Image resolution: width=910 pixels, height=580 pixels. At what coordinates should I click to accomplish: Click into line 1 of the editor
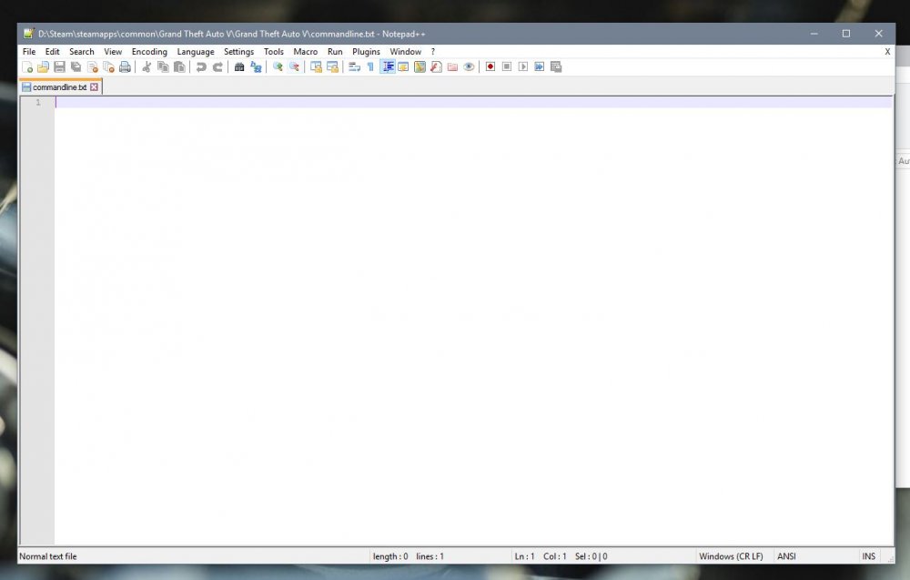click(x=473, y=102)
